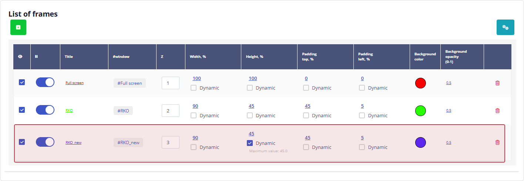Disable Dynamic height for RKO_new
Image resolution: width=524 pixels, height=181 pixels.
pos(250,143)
